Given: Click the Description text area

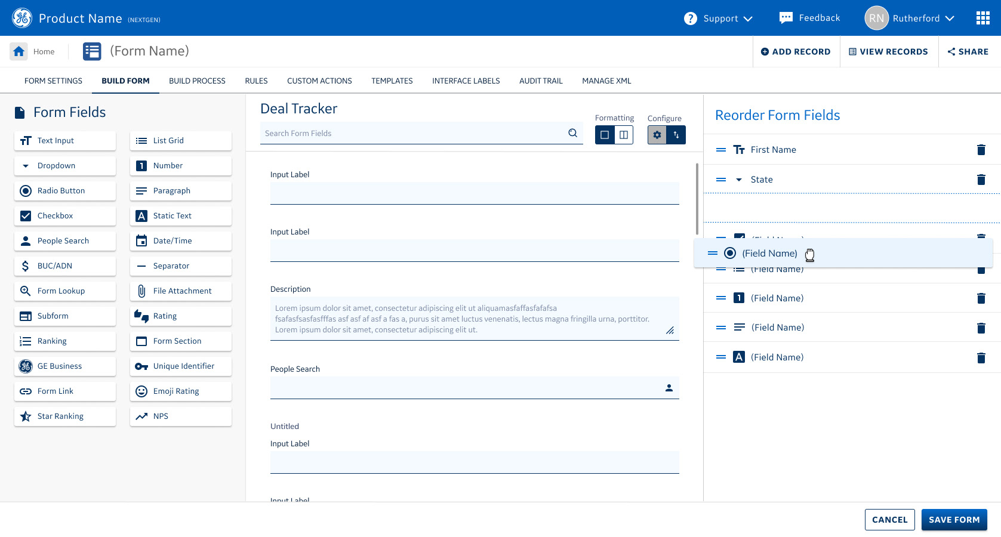Looking at the screenshot, I should (x=475, y=319).
